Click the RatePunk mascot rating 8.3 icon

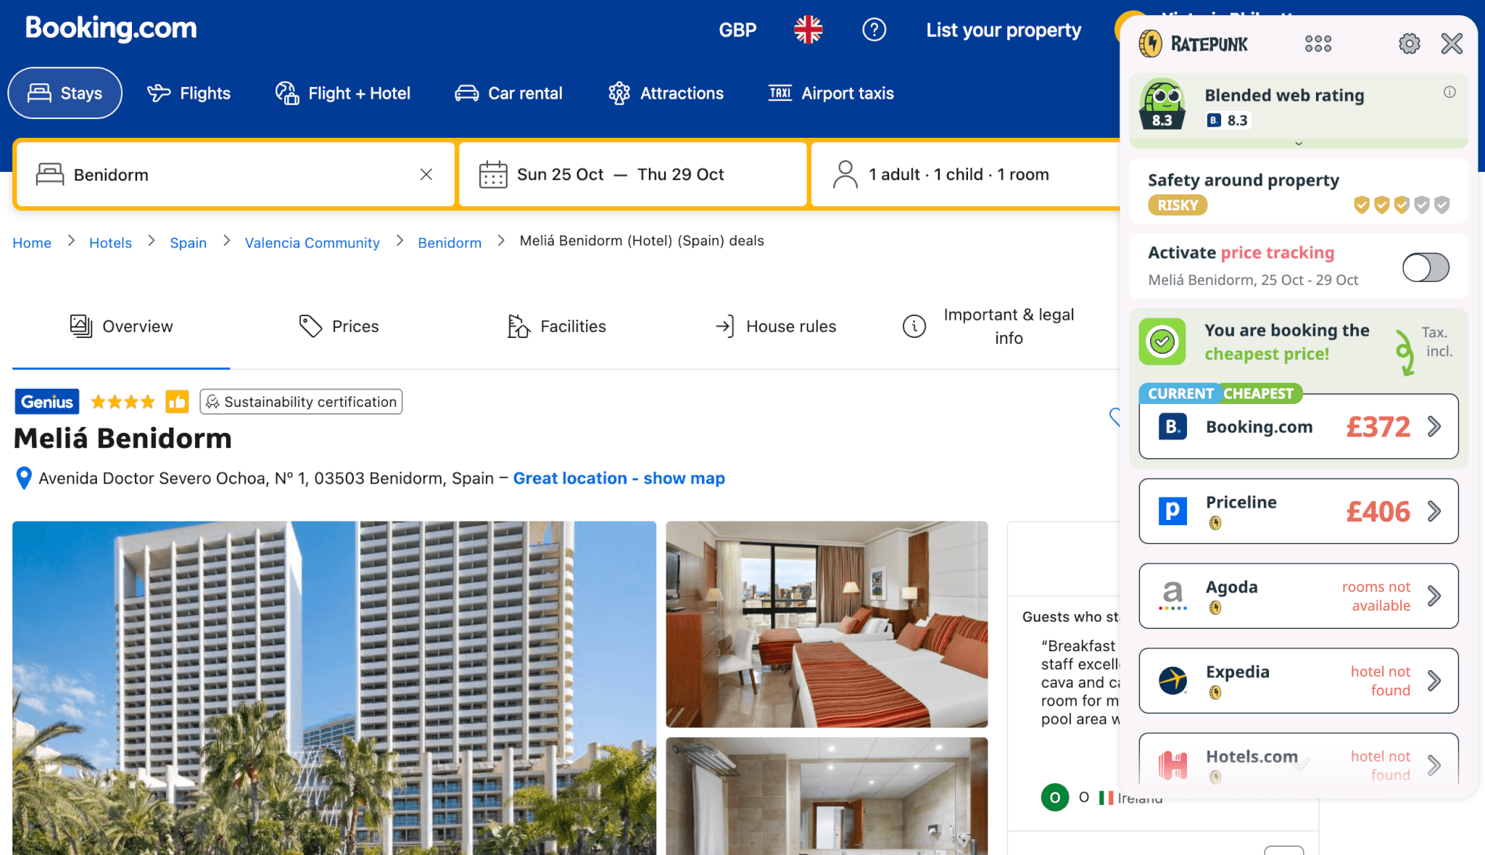1162,104
